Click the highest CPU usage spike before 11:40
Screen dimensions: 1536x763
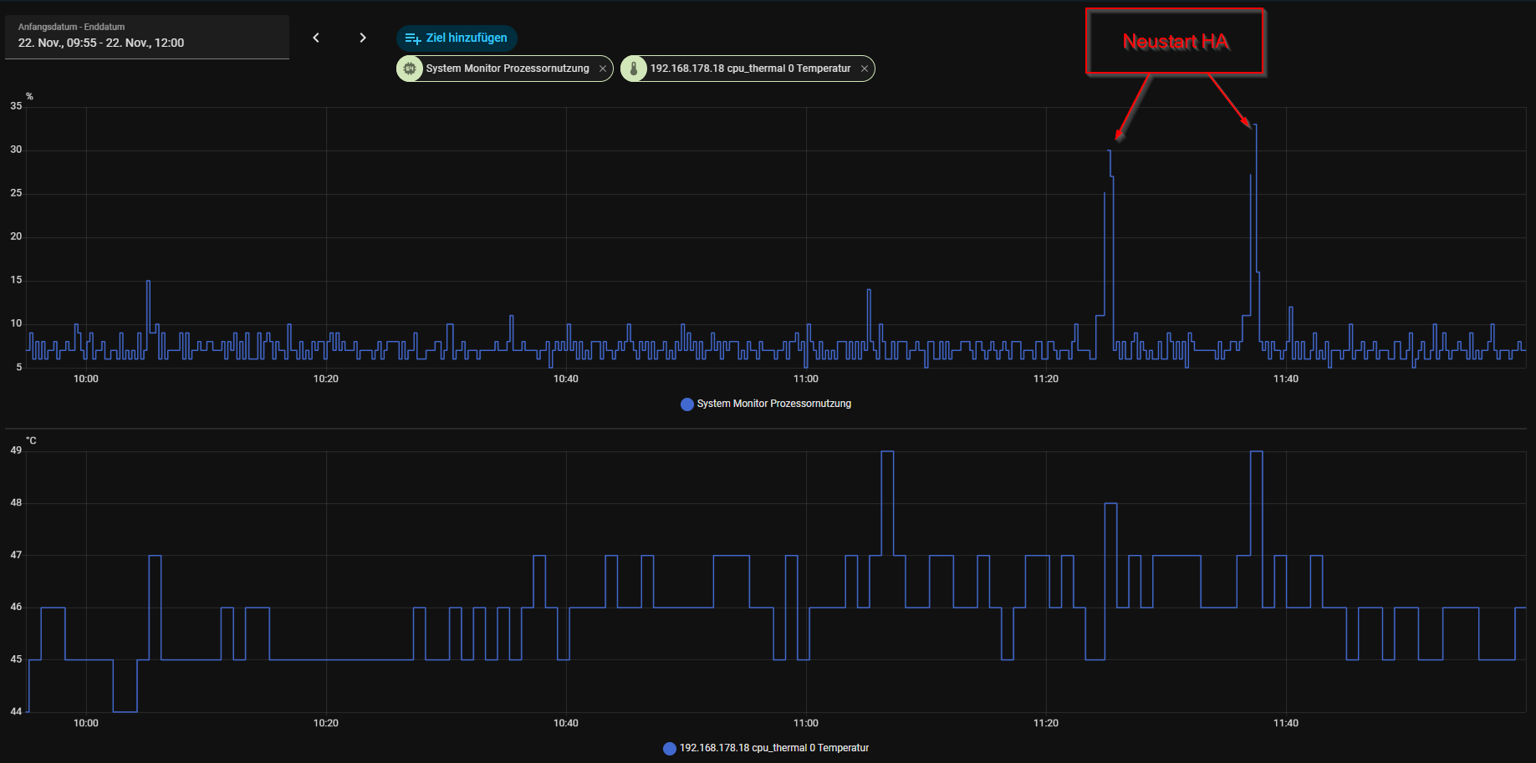tap(1255, 125)
